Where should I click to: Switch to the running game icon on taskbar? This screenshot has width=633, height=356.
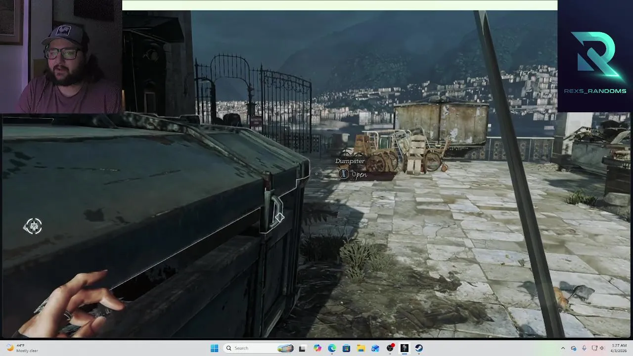[405, 348]
